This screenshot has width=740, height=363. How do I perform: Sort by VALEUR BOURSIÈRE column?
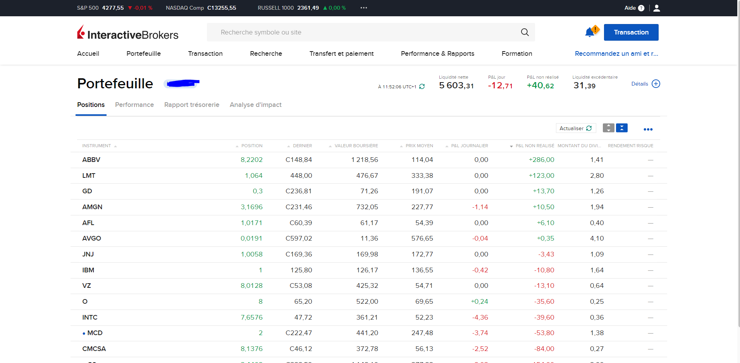point(353,146)
